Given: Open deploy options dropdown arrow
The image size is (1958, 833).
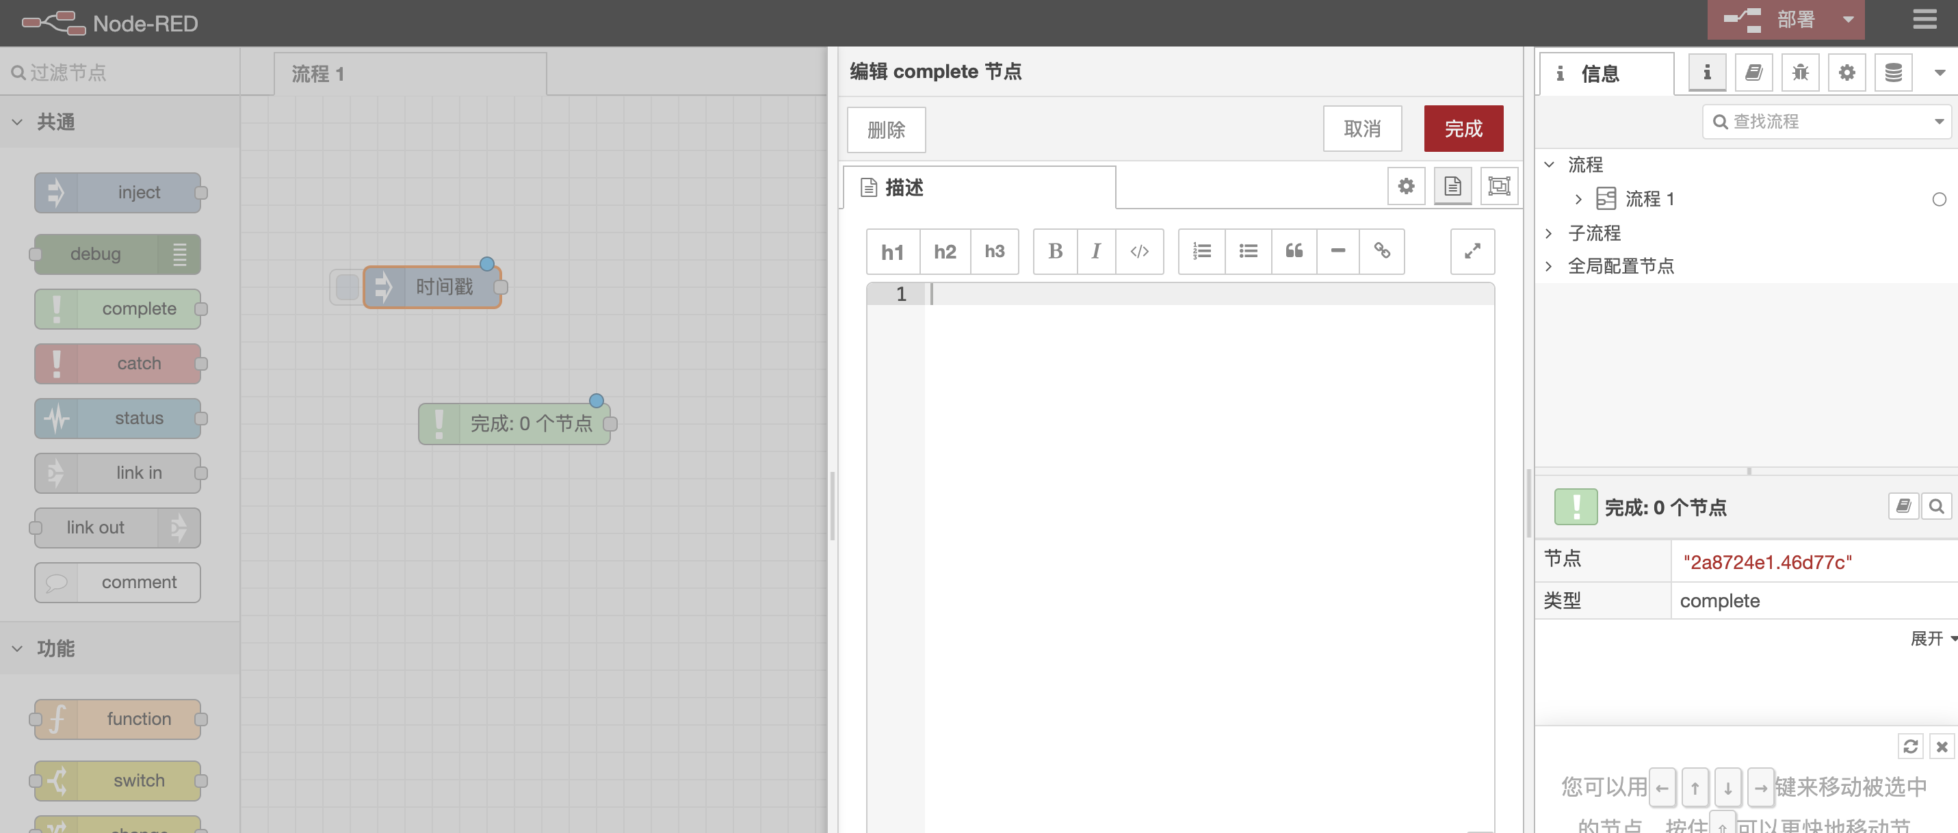Looking at the screenshot, I should [1848, 20].
